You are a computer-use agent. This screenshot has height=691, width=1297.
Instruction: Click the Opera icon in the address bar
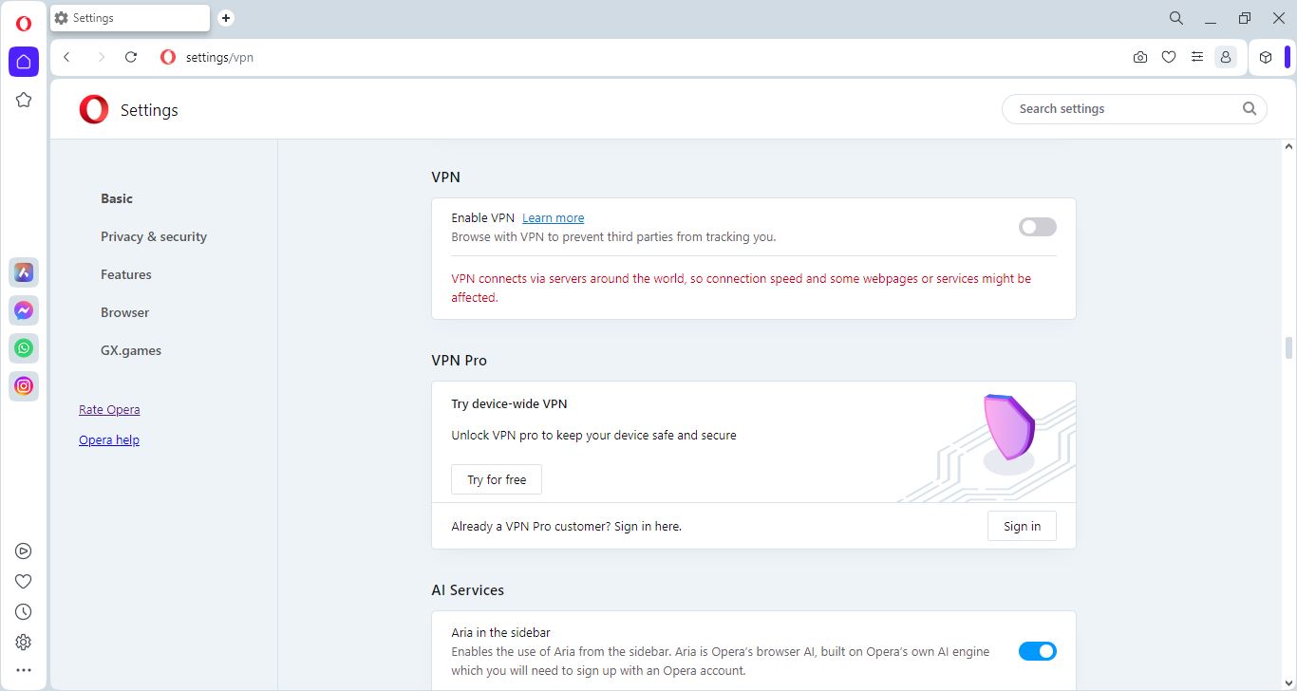click(x=168, y=57)
